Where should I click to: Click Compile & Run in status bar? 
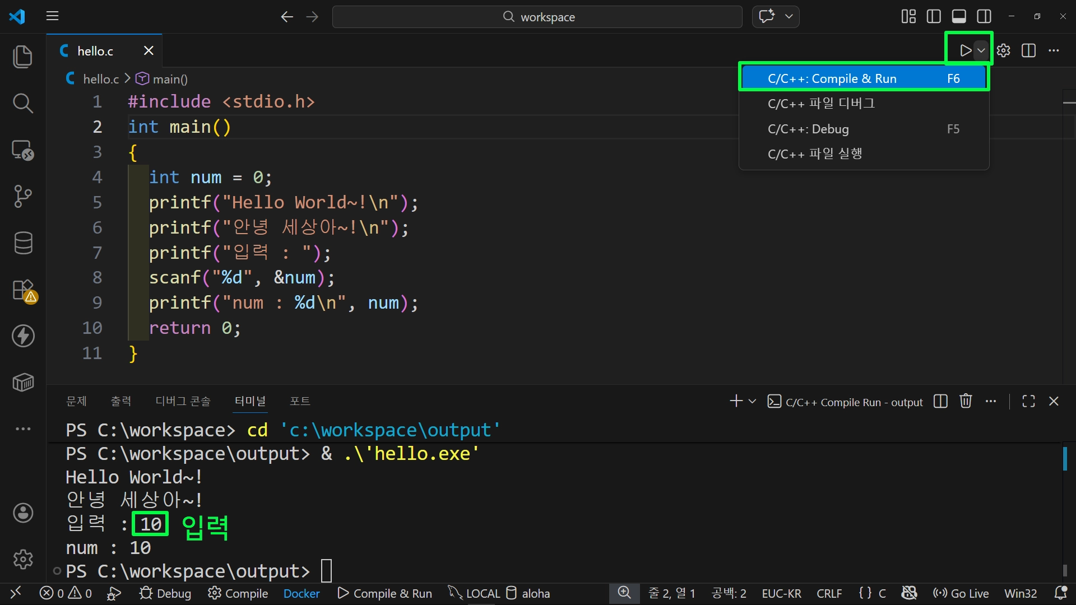point(385,593)
